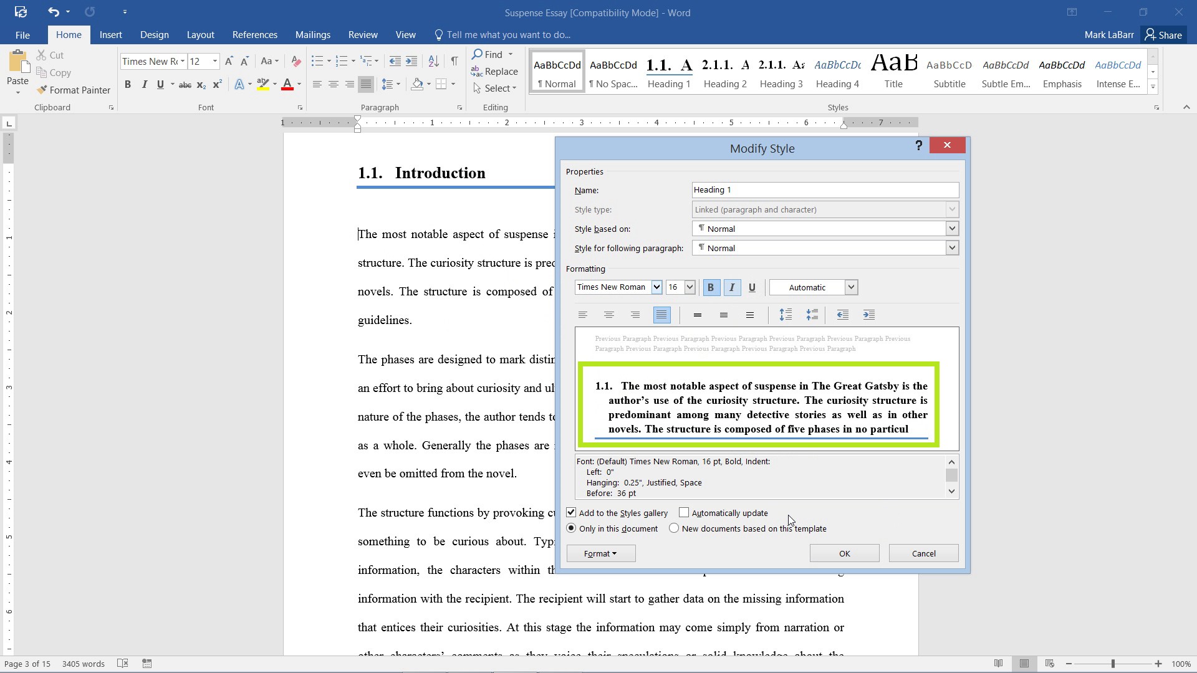Click Decrease Indent icon in dialog

[843, 315]
